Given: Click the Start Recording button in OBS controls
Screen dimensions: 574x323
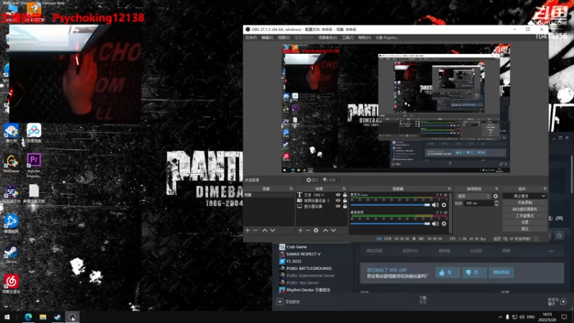Looking at the screenshot, I should click(x=524, y=202).
